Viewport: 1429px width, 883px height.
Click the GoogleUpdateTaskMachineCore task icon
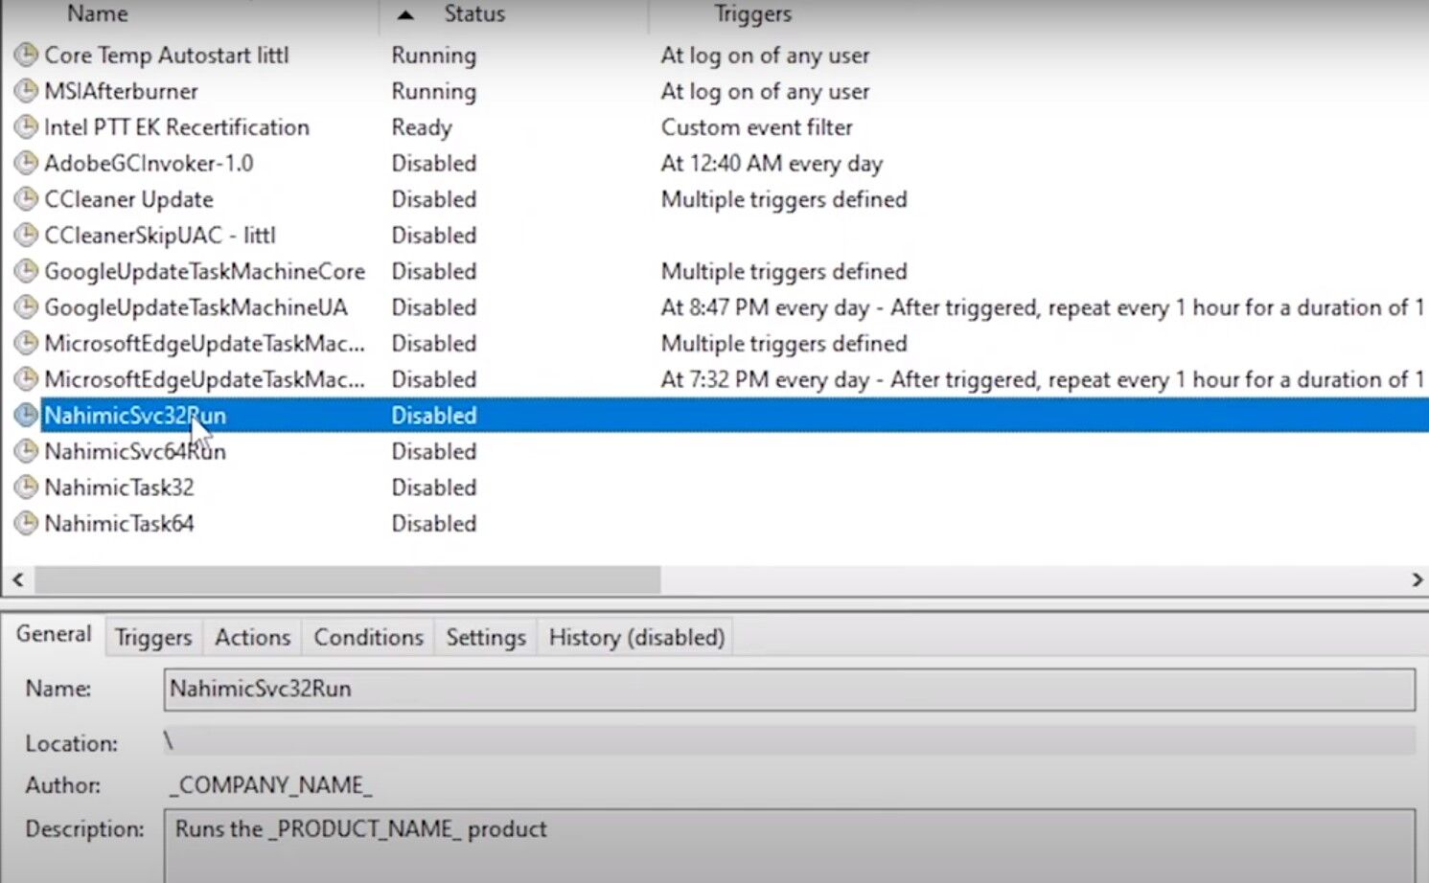[x=26, y=272]
